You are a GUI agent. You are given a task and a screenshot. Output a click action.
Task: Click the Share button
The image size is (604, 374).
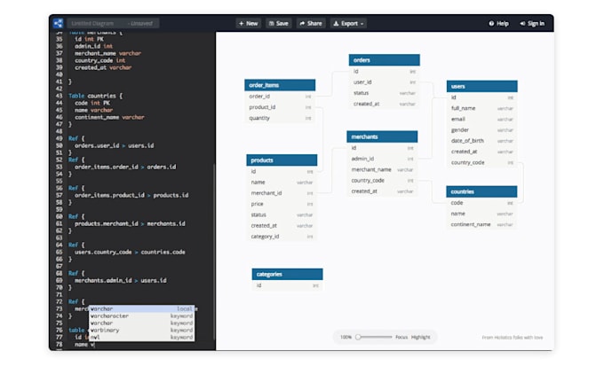click(x=311, y=23)
